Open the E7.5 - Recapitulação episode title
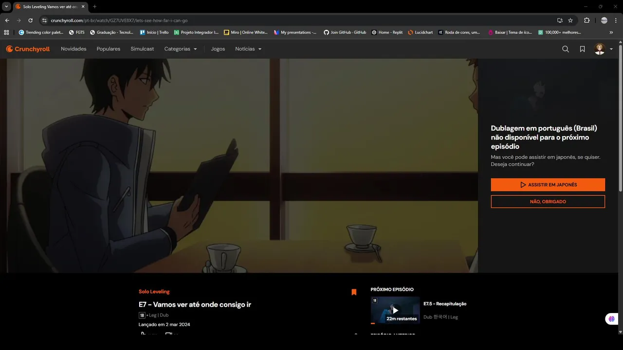 445,304
